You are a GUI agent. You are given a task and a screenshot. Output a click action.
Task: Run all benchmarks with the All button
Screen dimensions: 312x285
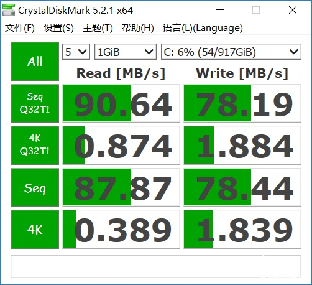click(35, 62)
